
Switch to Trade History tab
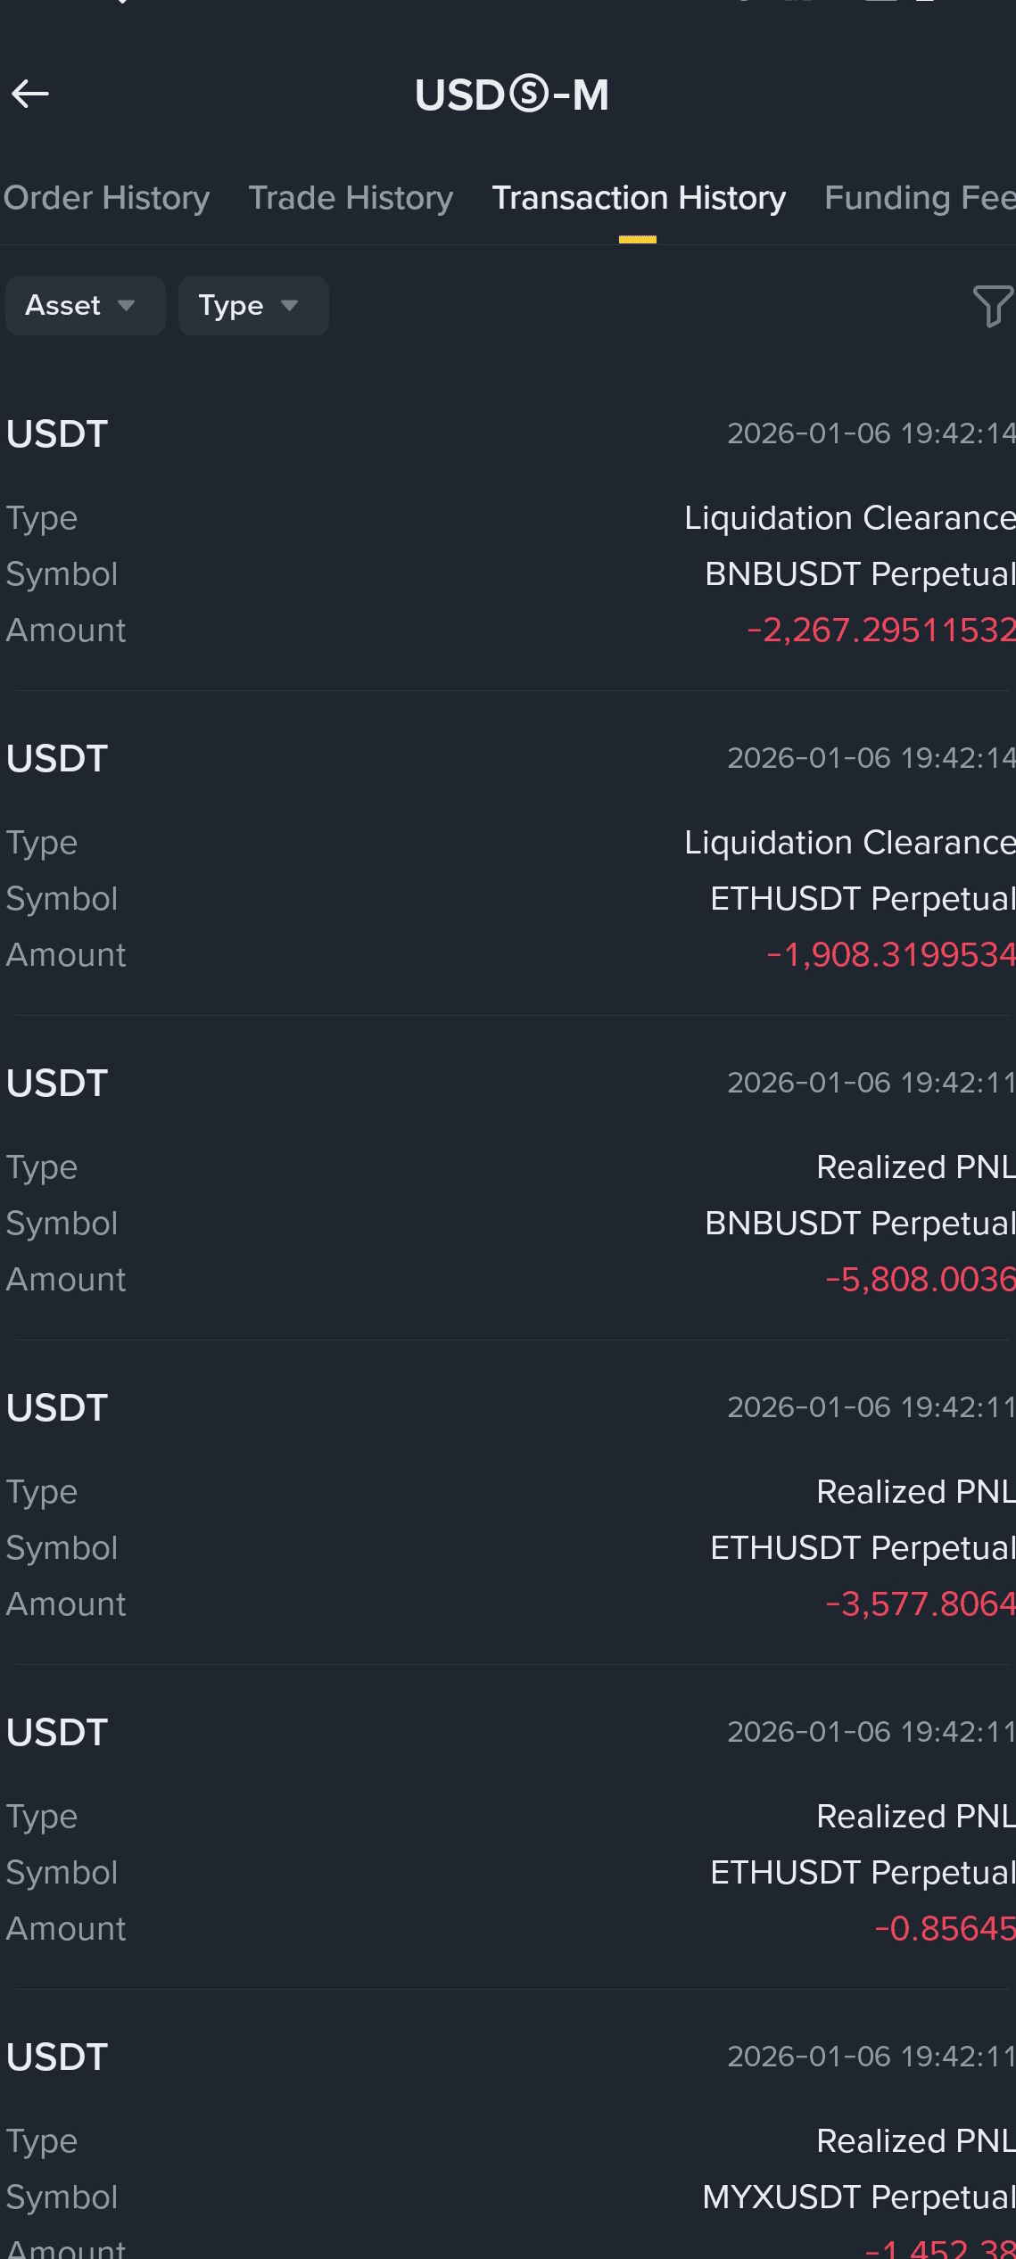pyautogui.click(x=351, y=198)
